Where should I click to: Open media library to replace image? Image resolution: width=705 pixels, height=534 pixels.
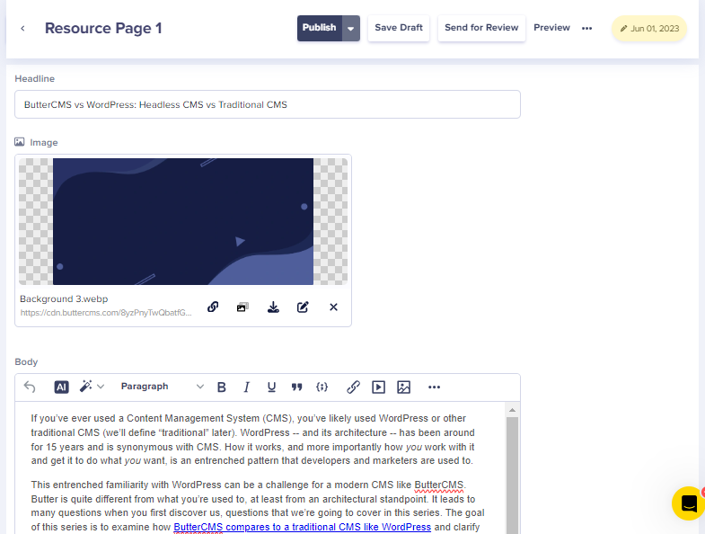(242, 307)
